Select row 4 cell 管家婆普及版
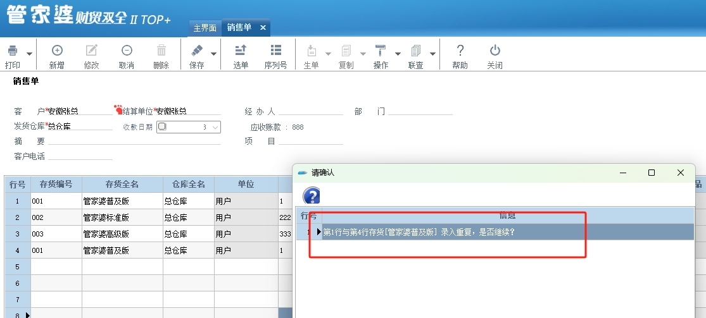The image size is (706, 318). point(122,250)
